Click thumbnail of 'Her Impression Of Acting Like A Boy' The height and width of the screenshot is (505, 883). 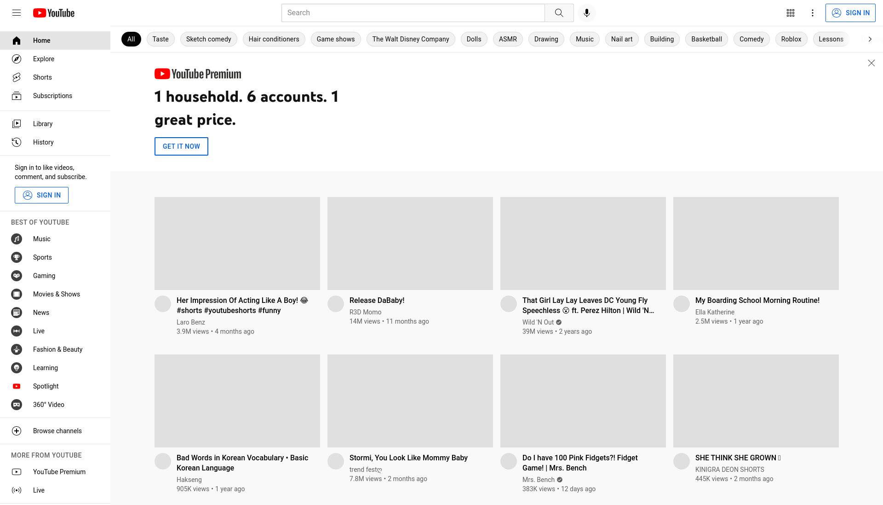coord(237,244)
